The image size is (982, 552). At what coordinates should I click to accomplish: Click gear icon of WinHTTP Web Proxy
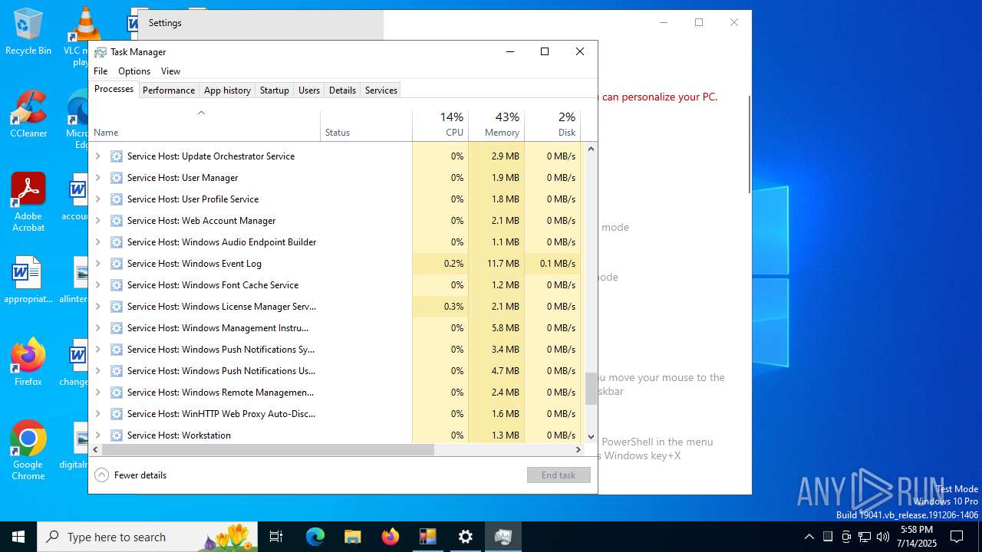tap(117, 414)
